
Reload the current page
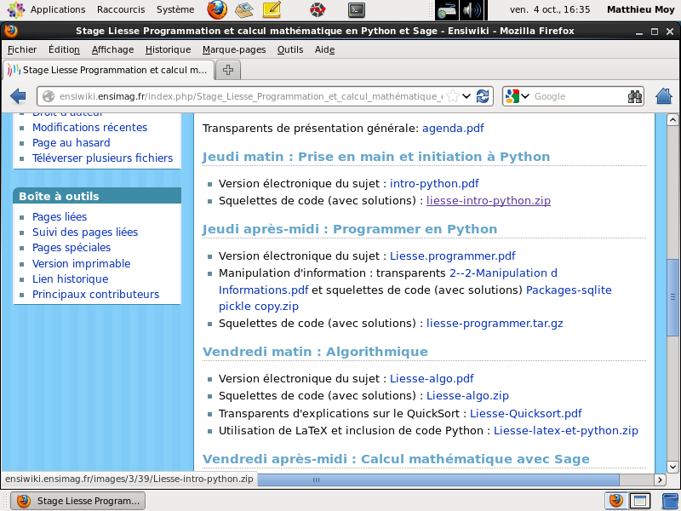click(x=483, y=96)
